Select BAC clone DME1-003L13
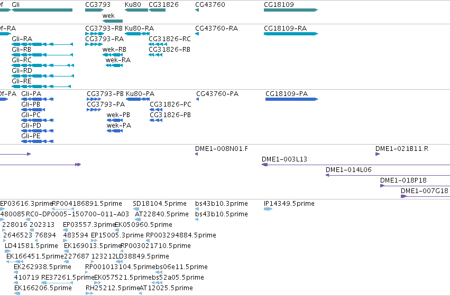Screen dimensions: 450x296 pos(356,165)
